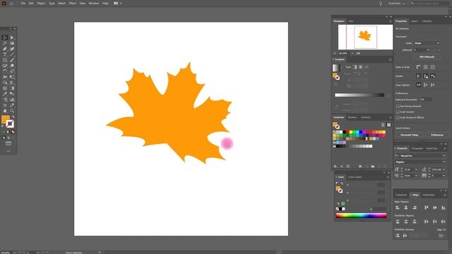This screenshot has height=254, width=452.
Task: Switch to the Pathfinder tab
Action: [429, 195]
